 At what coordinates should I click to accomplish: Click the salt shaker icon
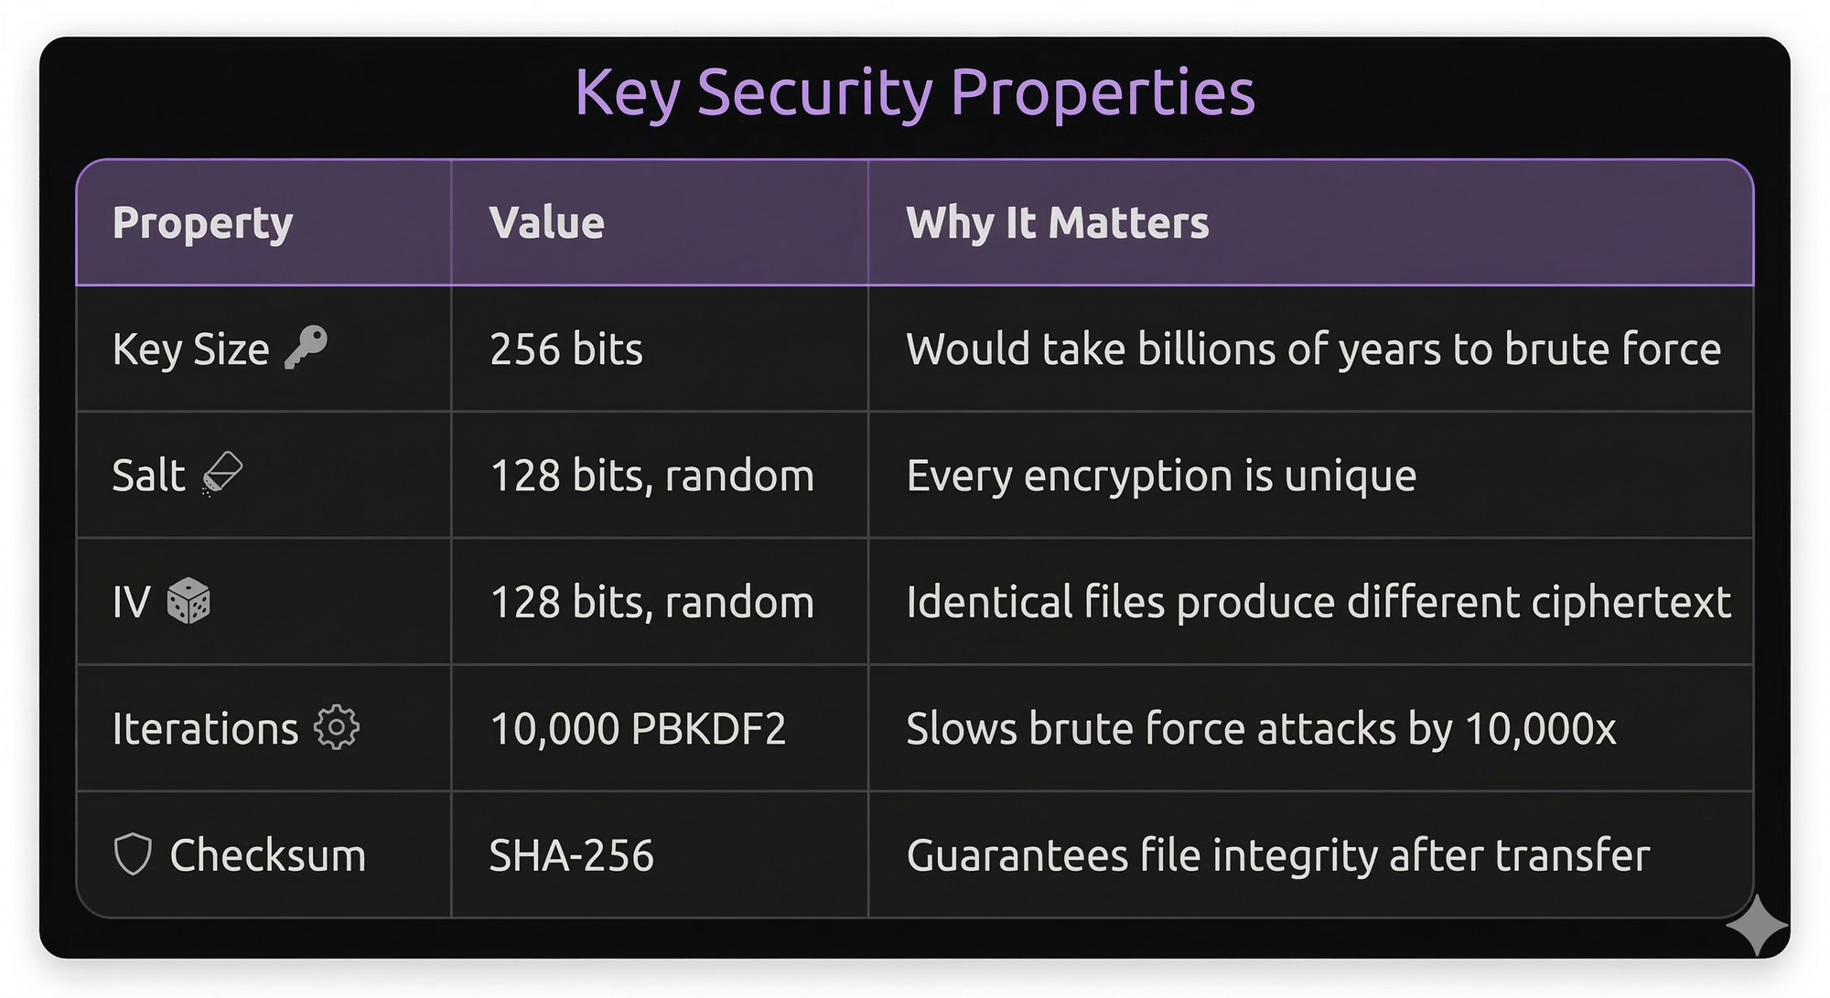(x=222, y=474)
